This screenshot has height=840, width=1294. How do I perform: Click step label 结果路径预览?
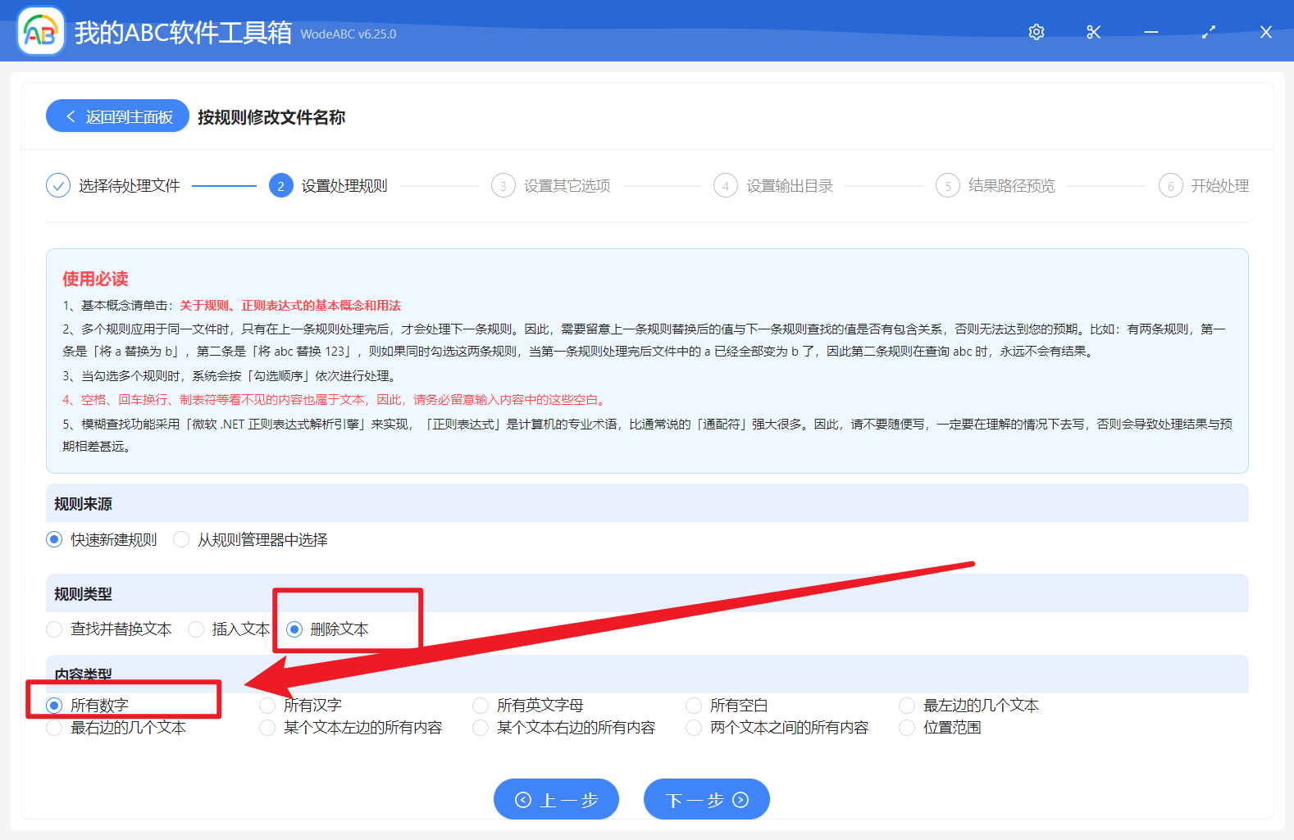pos(1012,186)
